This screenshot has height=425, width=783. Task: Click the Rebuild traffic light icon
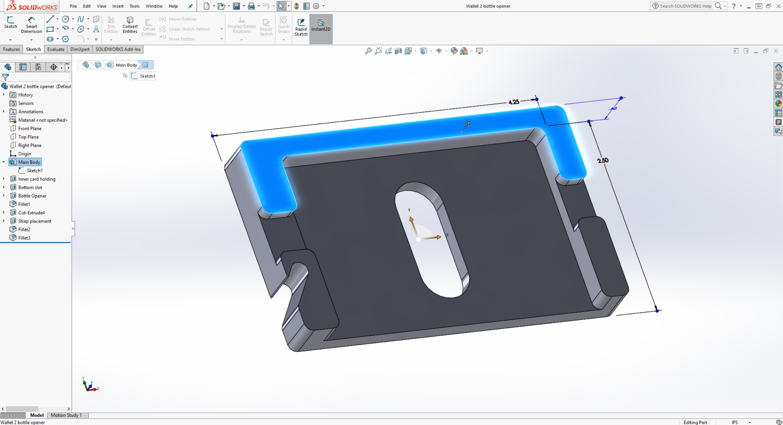296,6
